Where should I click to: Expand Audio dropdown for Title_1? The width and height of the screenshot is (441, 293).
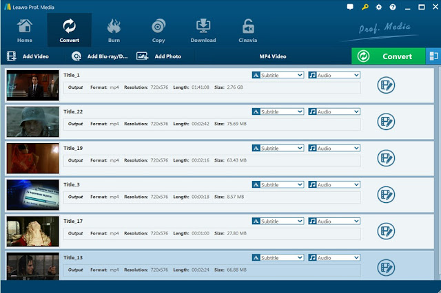coord(334,75)
